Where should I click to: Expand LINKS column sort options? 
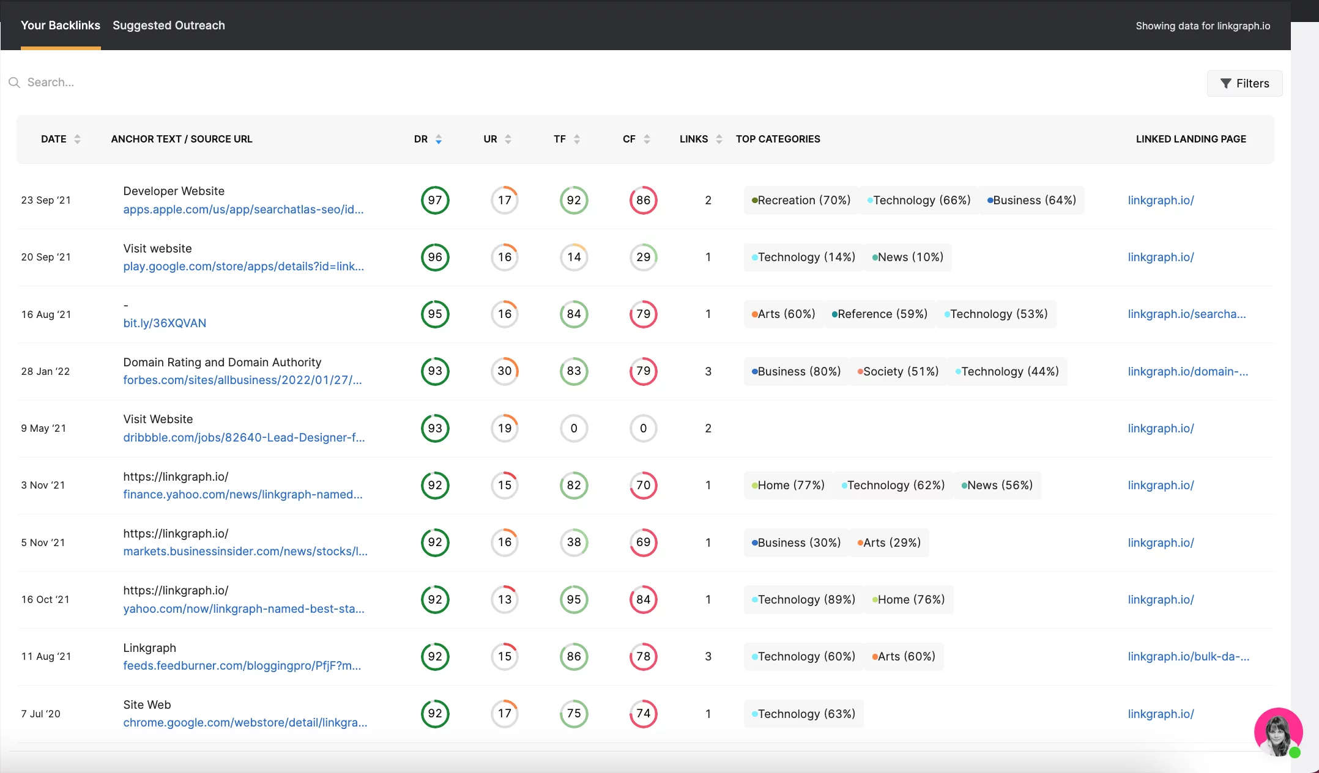[x=717, y=139]
